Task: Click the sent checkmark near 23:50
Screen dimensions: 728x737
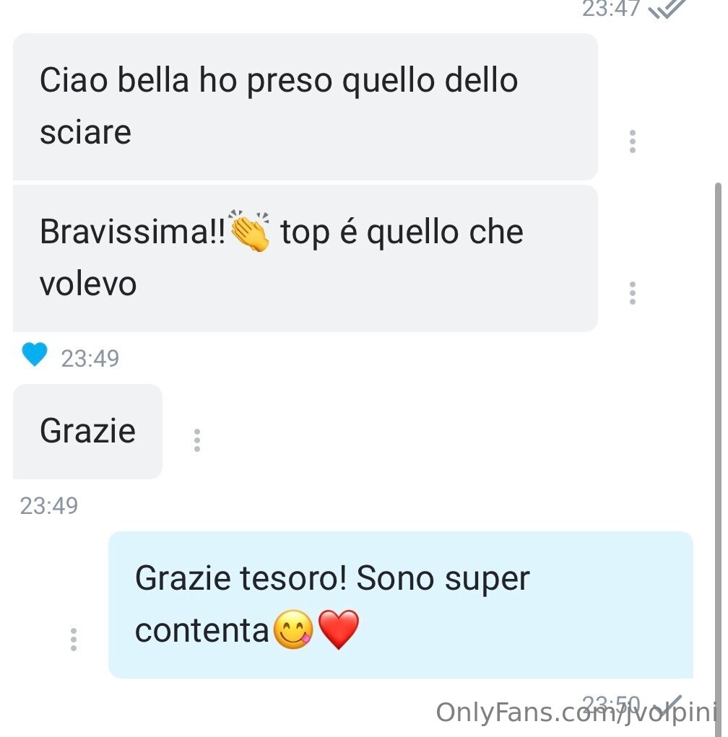Action: point(670,705)
